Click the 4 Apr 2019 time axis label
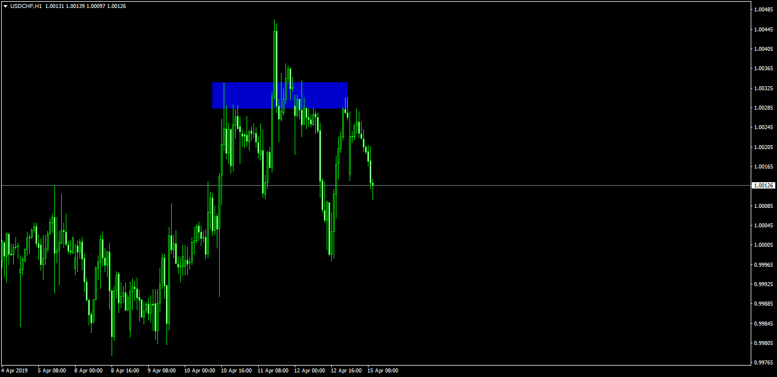 click(x=14, y=371)
